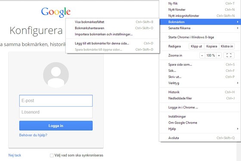Expand the Bokmärken submenu arrow
The width and height of the screenshot is (241, 161).
click(238, 22)
